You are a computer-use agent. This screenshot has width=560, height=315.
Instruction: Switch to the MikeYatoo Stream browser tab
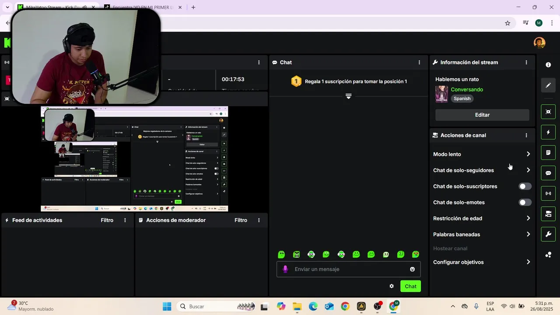(x=57, y=7)
